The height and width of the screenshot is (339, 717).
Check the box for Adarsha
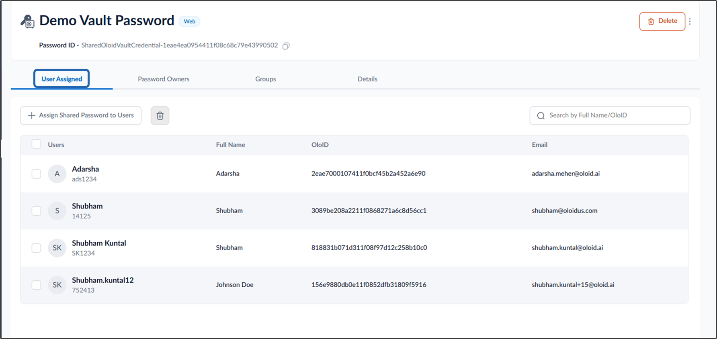[36, 174]
